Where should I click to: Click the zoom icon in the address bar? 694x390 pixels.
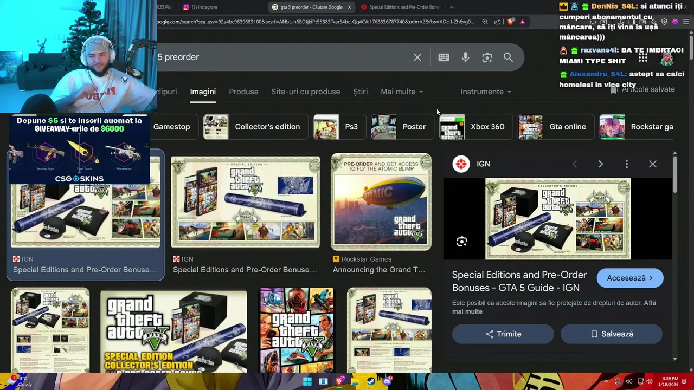point(485,22)
